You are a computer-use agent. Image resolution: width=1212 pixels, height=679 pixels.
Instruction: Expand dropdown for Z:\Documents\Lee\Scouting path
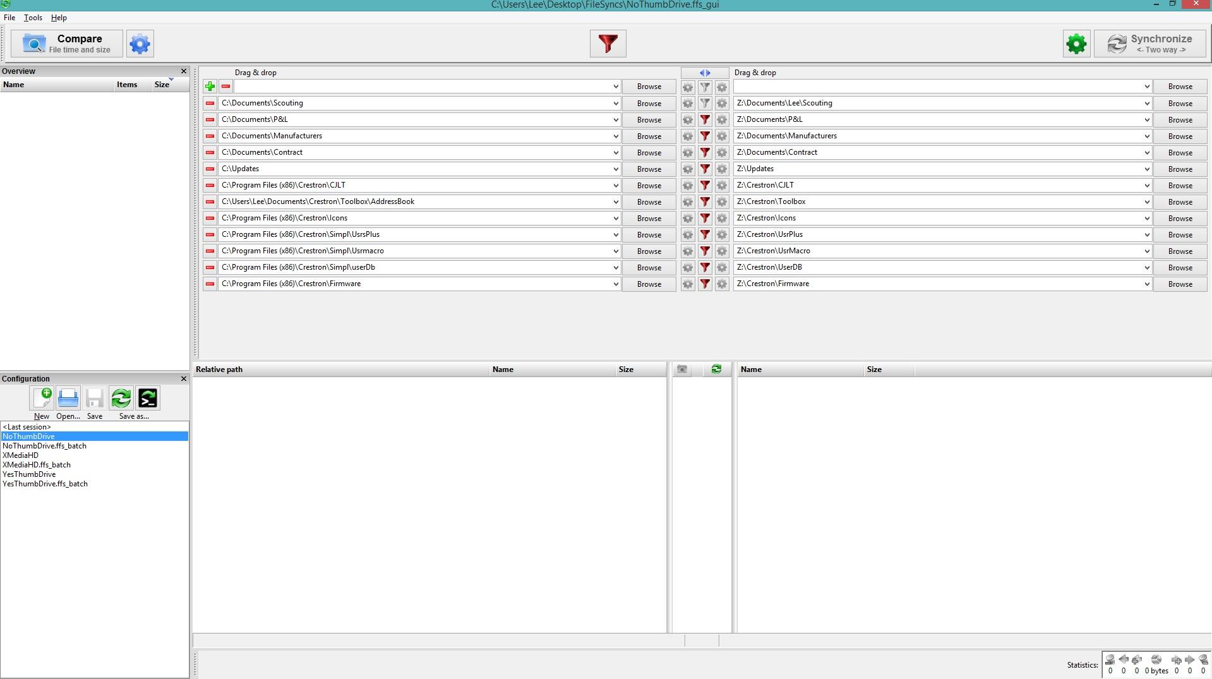tap(1147, 104)
